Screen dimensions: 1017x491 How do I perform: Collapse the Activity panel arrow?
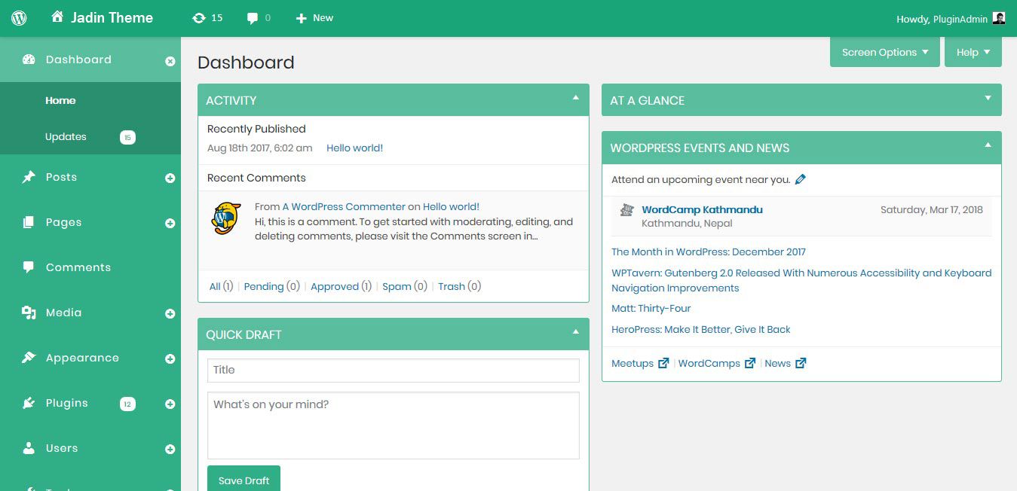click(x=575, y=98)
